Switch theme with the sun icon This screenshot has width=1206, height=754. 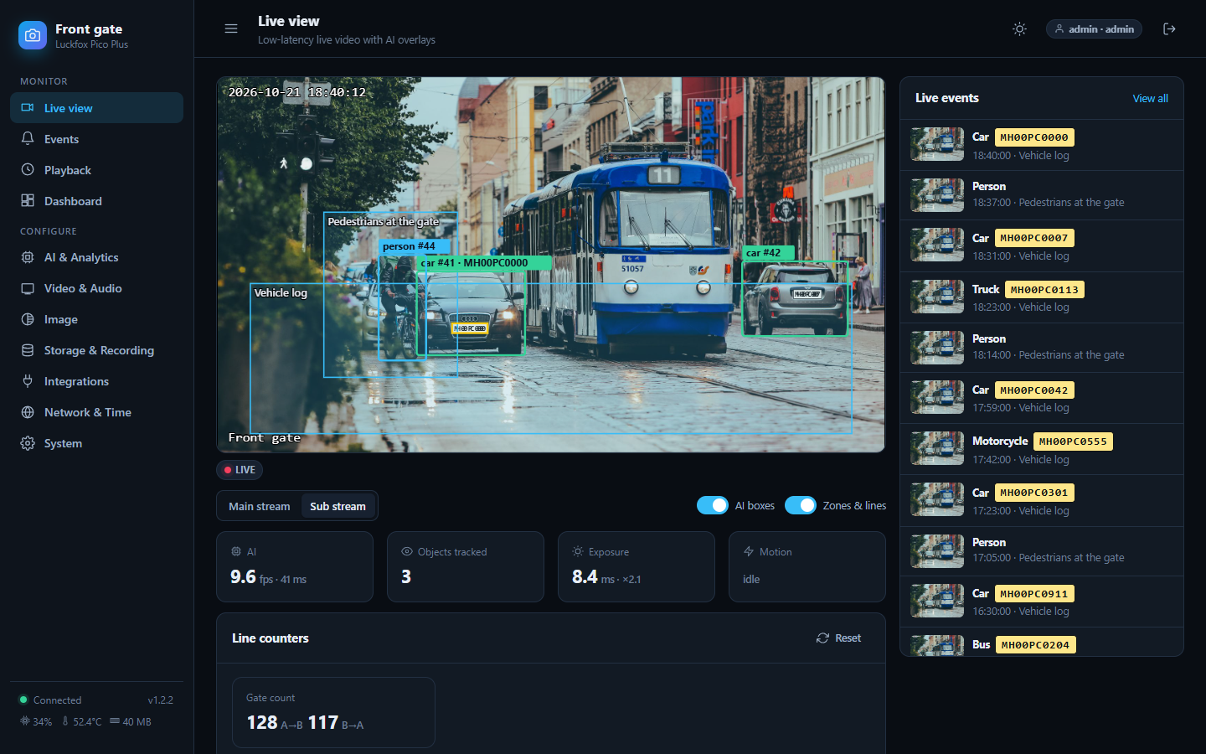[1019, 28]
